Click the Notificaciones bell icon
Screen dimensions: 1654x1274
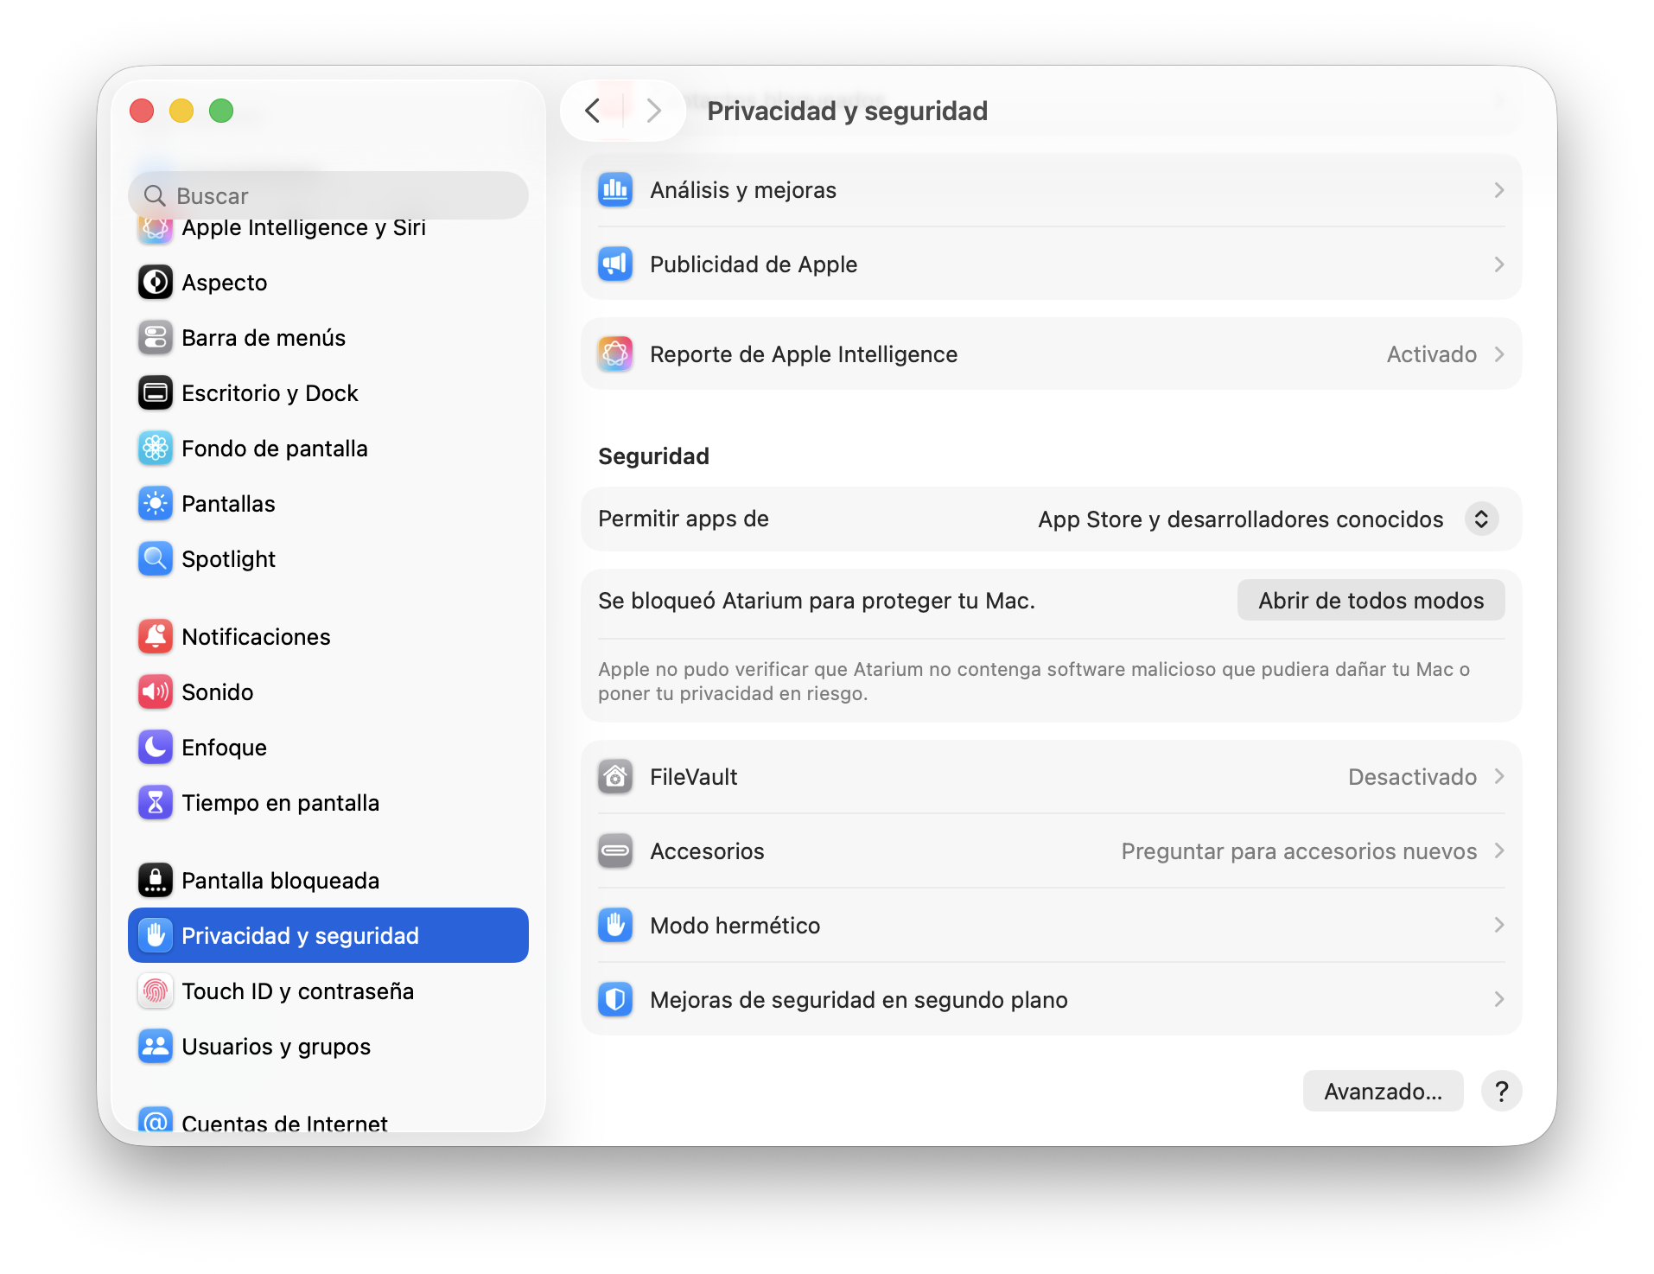pos(156,637)
